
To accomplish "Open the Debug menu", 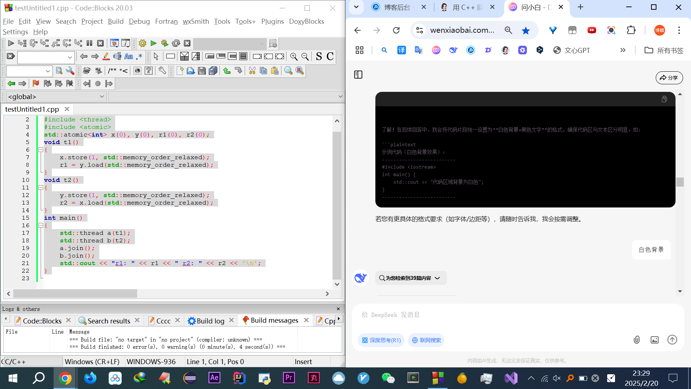I will [139, 22].
